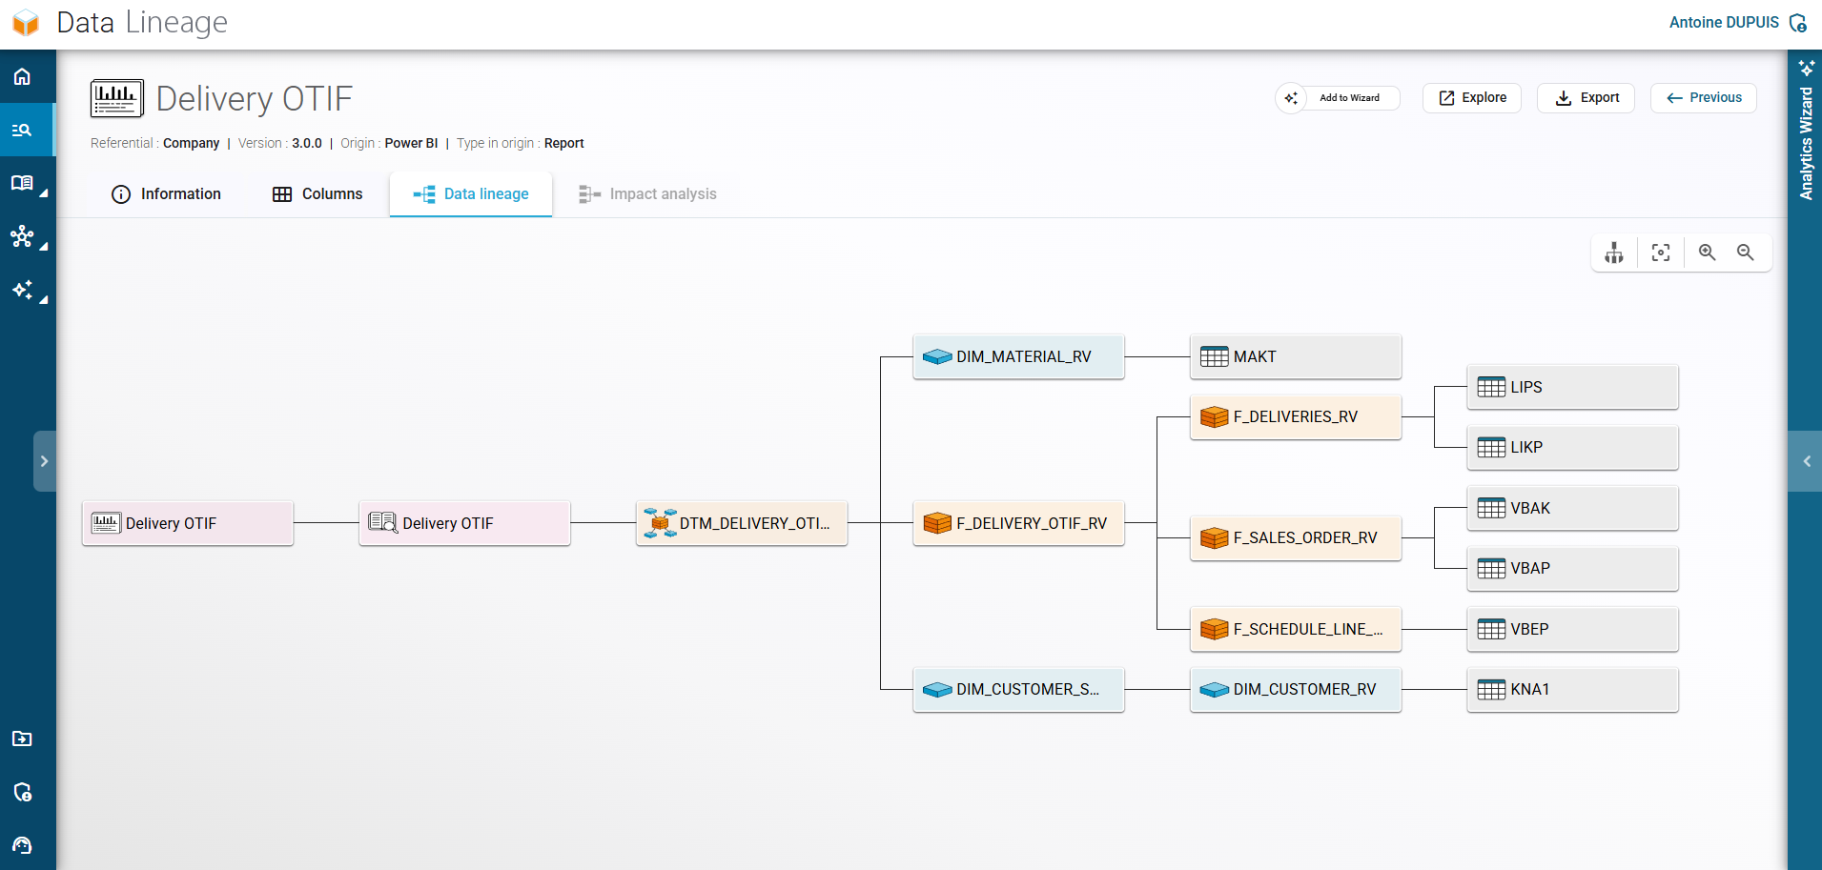Expand the left collapsed panel chevron
Image resolution: width=1822 pixels, height=870 pixels.
point(44,461)
